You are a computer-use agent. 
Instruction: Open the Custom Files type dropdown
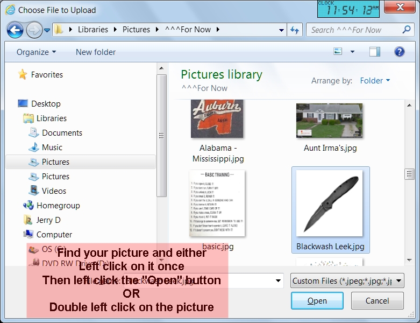pyautogui.click(x=347, y=280)
